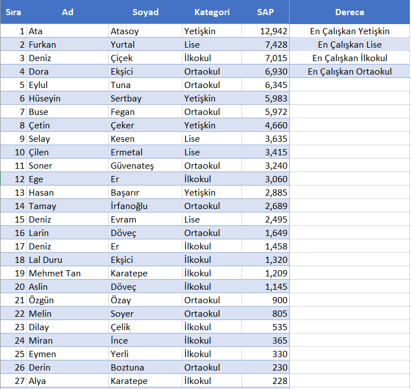Viewport: 411px width, 389px height.
Task: Select the Derece column header
Action: (x=349, y=12)
